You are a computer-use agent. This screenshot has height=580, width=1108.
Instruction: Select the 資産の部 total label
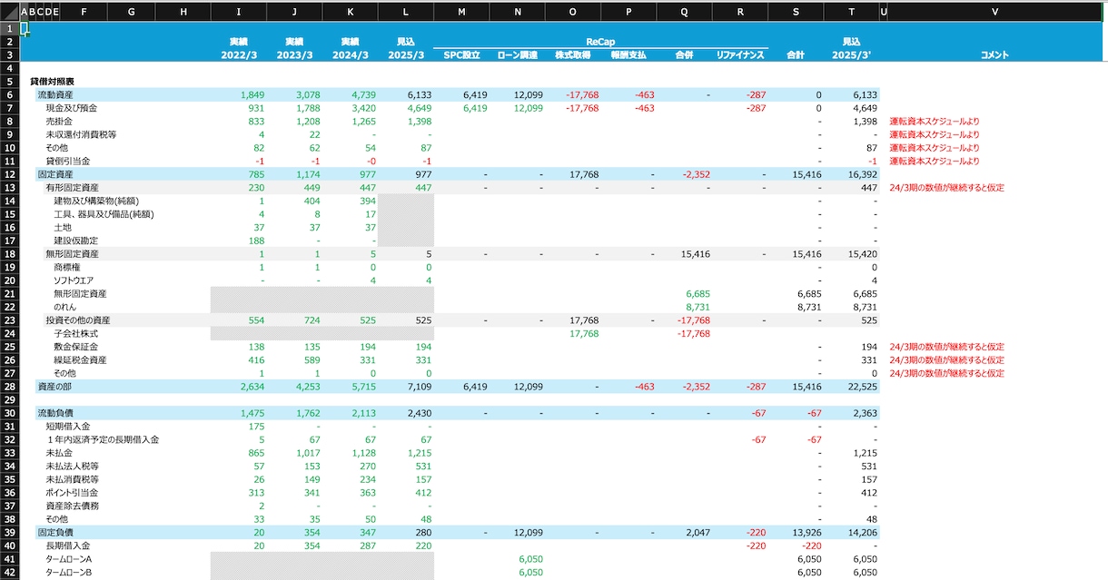coord(56,387)
